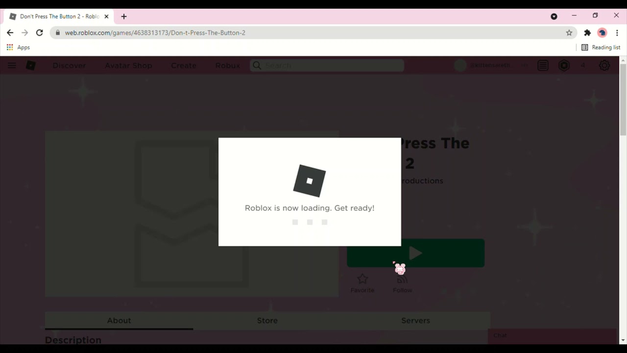This screenshot has height=353, width=627.
Task: Click the Roblox logo in loading dialog
Action: [310, 181]
